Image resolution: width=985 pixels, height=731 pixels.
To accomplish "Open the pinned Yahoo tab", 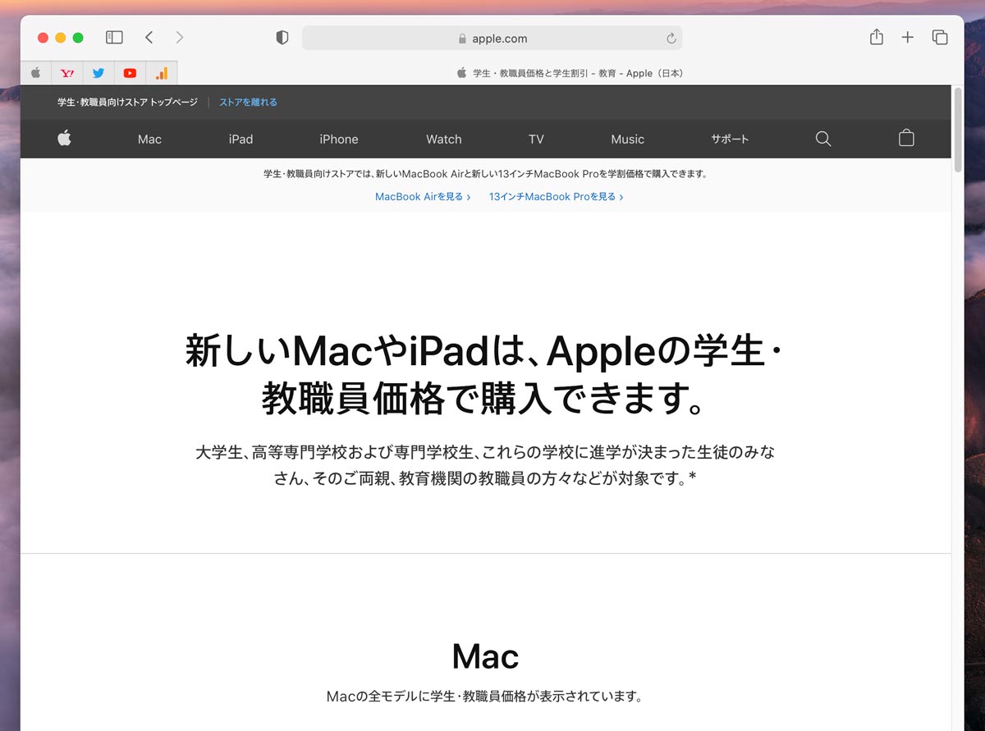I will 67,73.
